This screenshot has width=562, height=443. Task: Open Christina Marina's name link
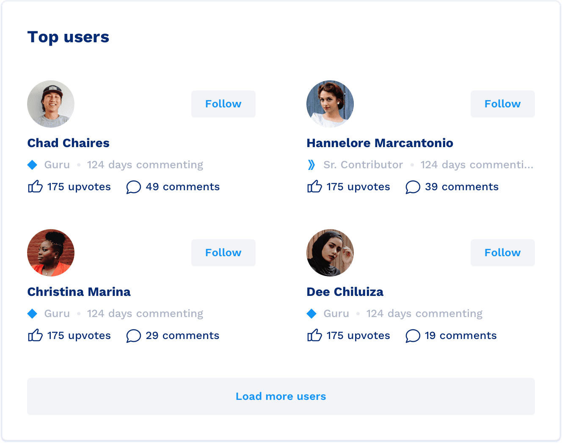79,292
